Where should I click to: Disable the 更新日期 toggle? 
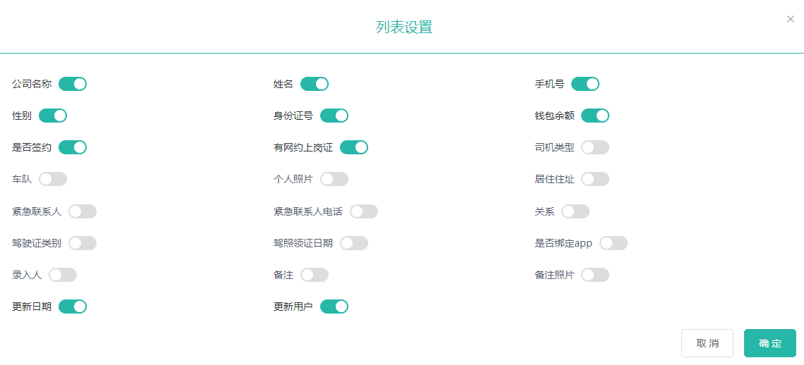[x=73, y=307]
